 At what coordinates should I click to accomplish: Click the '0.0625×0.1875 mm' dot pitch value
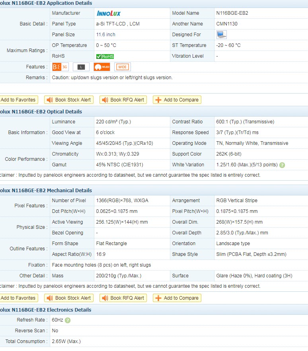coord(117,211)
